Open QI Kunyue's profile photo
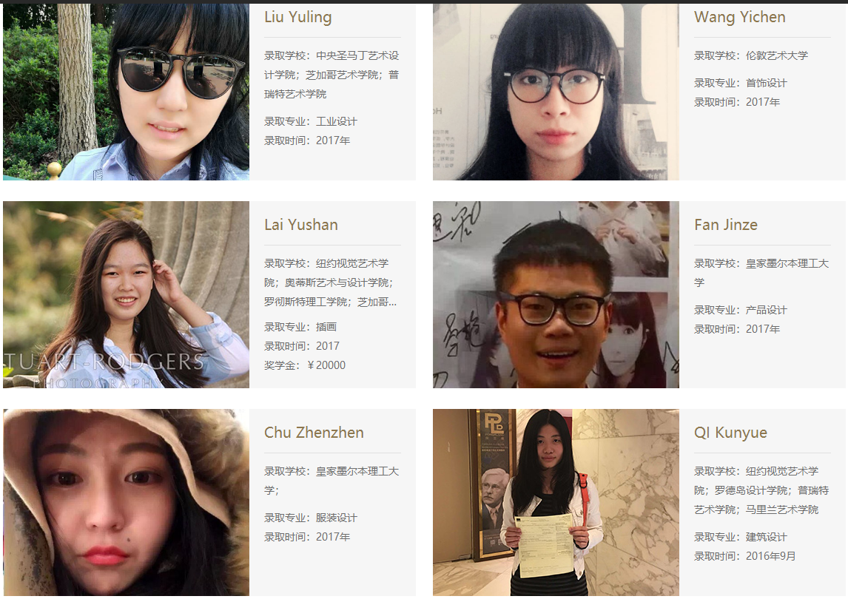This screenshot has height=599, width=848. [556, 502]
